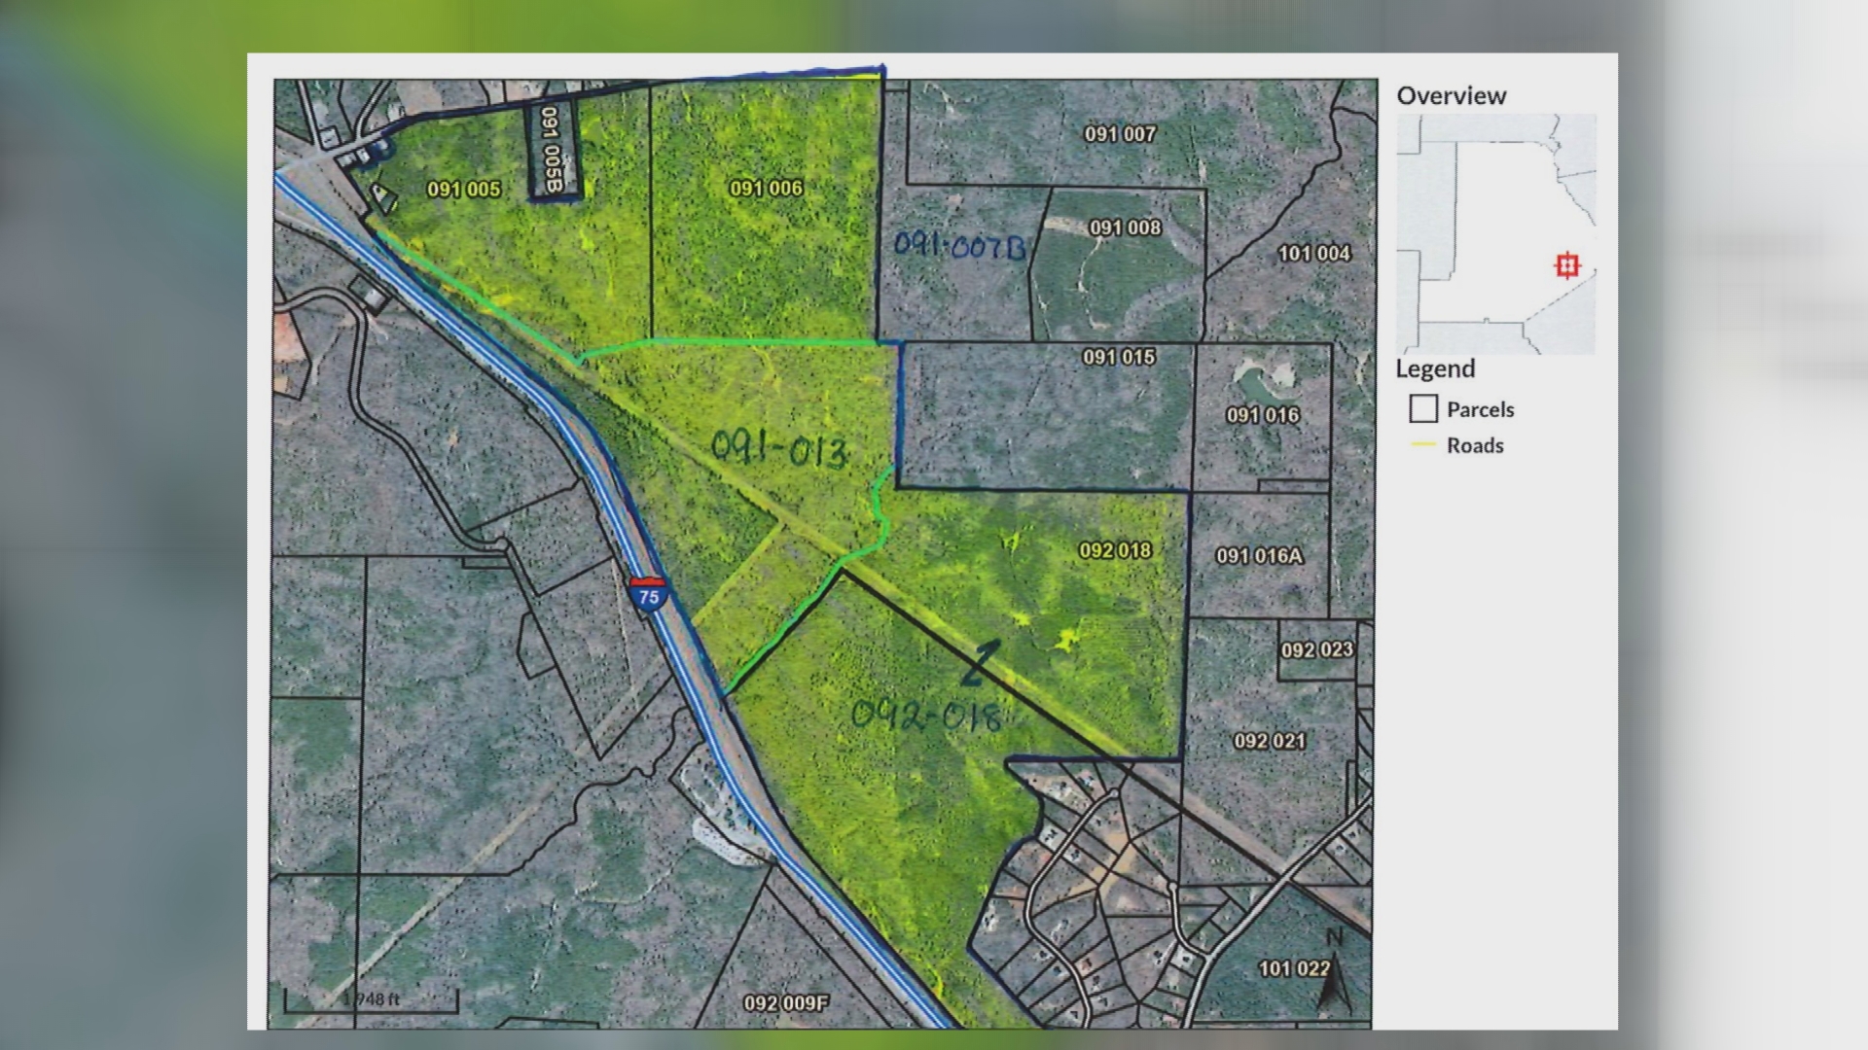
Task: Select parcel label 091 006
Action: [x=767, y=189]
